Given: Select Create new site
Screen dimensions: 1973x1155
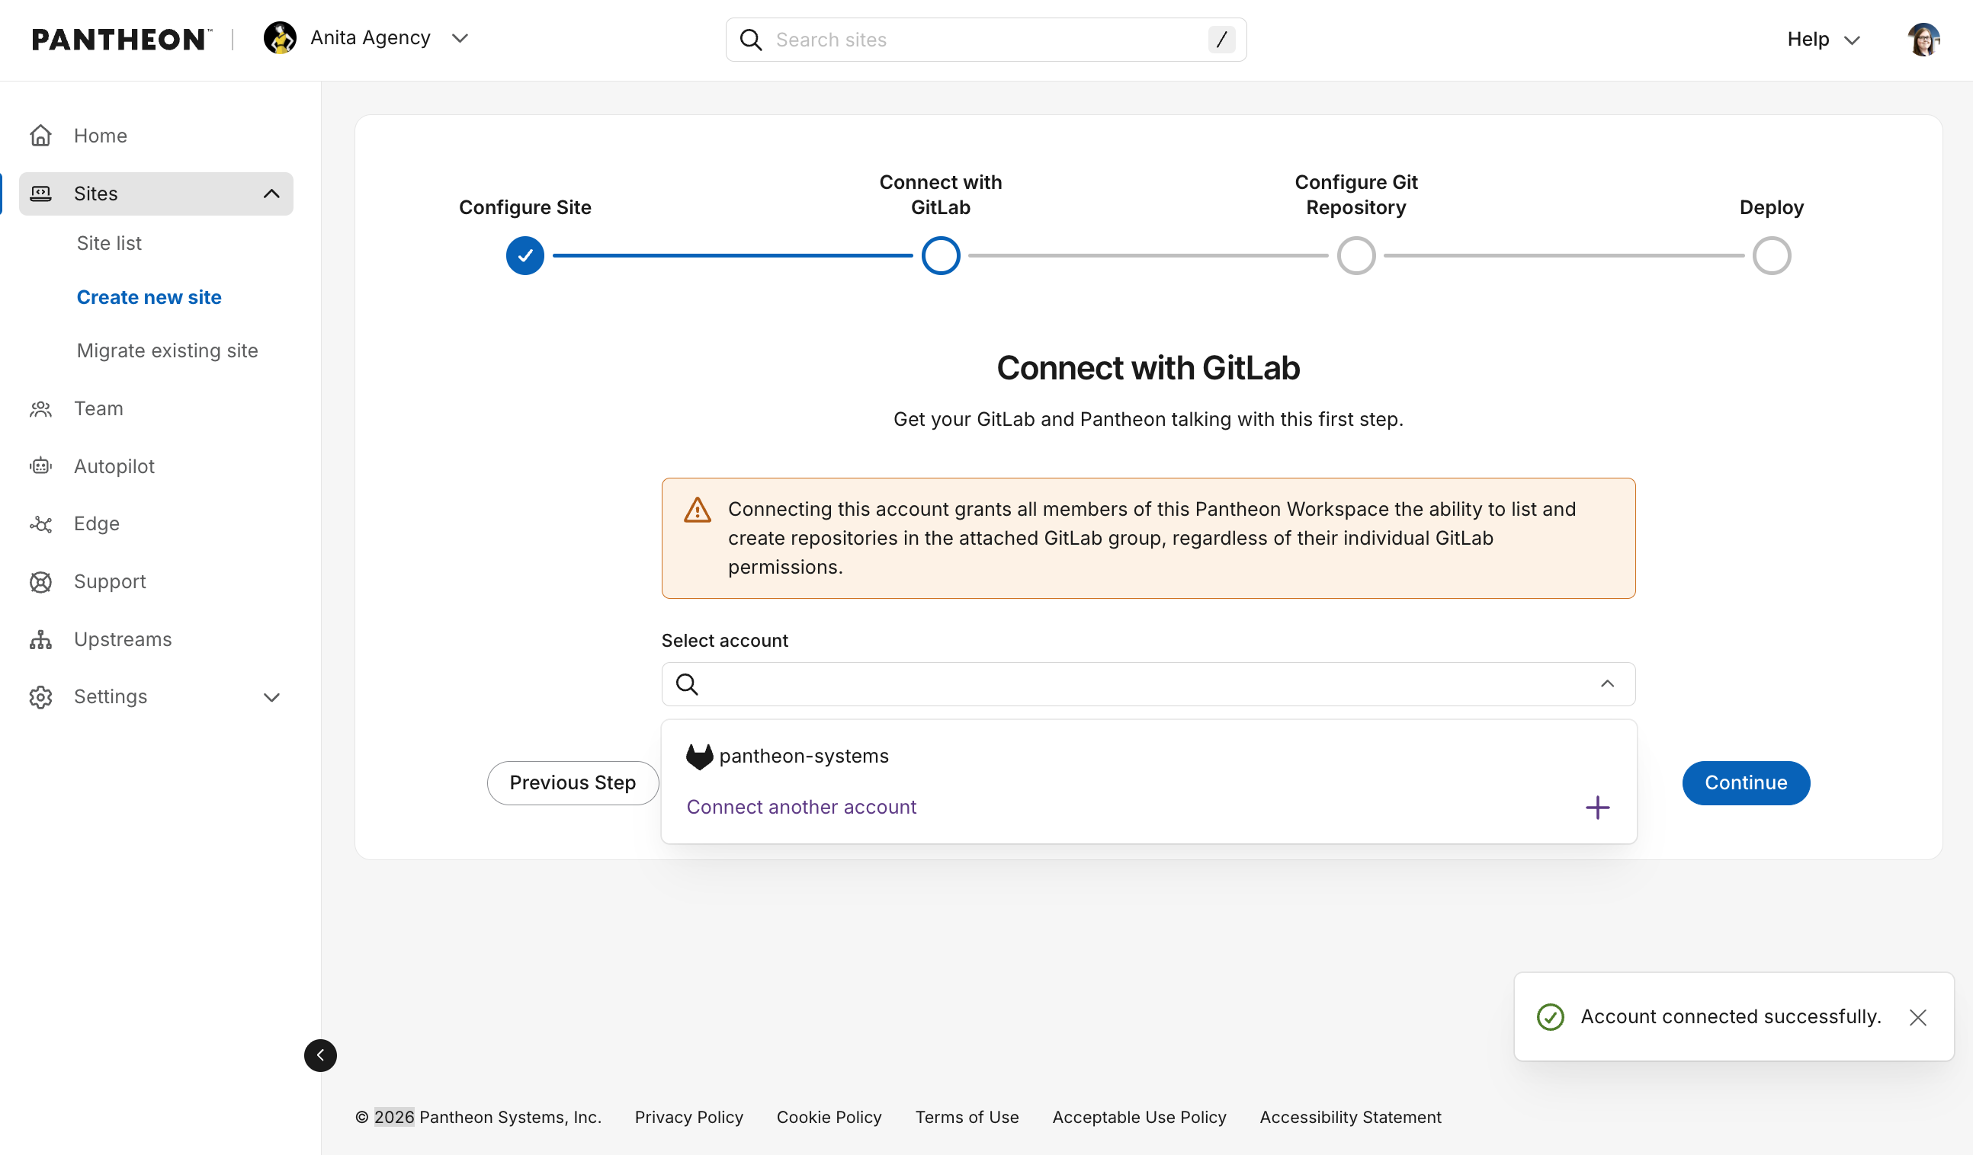Looking at the screenshot, I should pyautogui.click(x=149, y=296).
